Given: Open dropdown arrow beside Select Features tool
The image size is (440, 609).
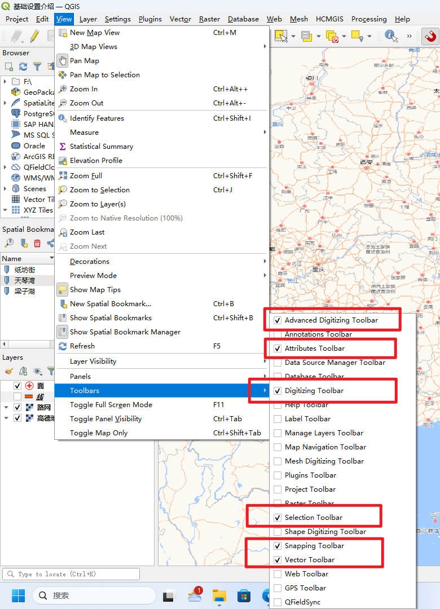Looking at the screenshot, I should click(x=293, y=36).
